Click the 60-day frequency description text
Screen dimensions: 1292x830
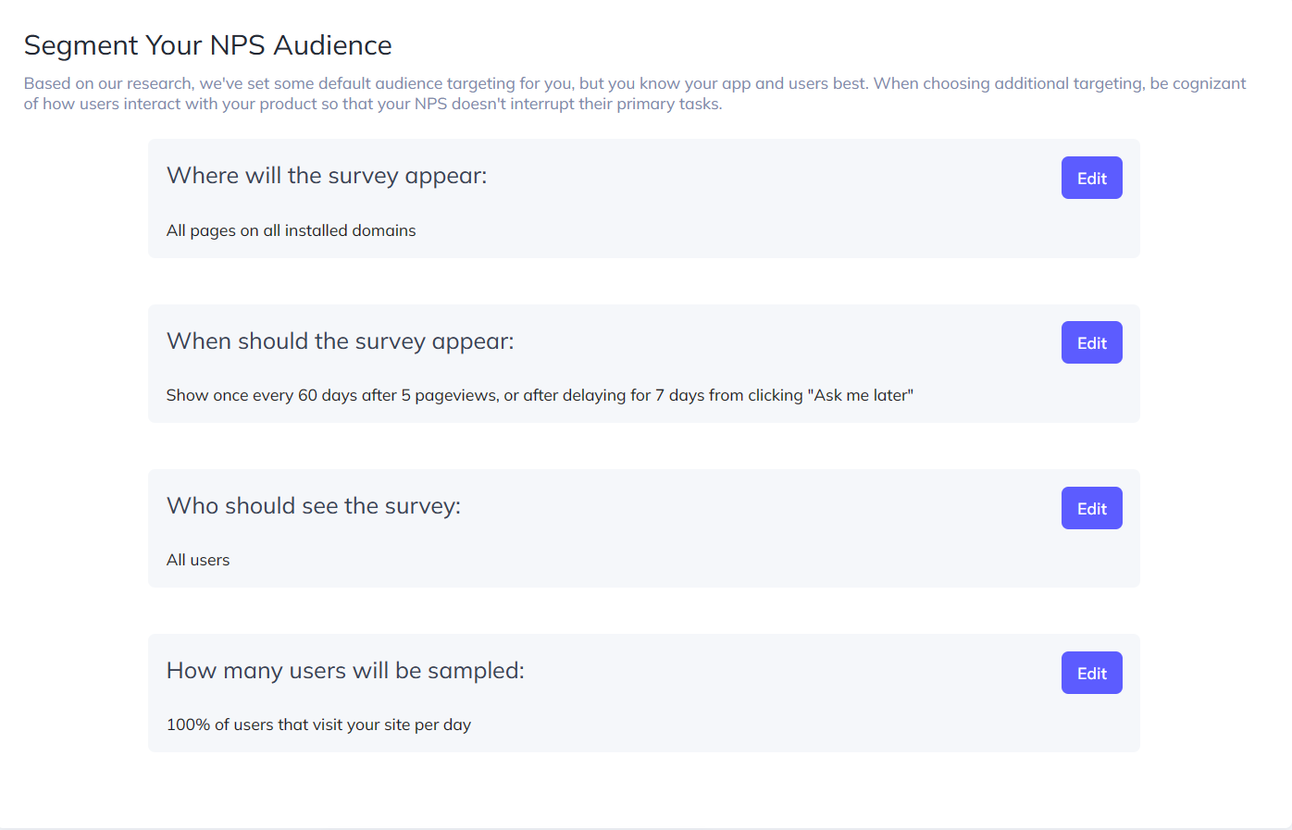coord(540,394)
